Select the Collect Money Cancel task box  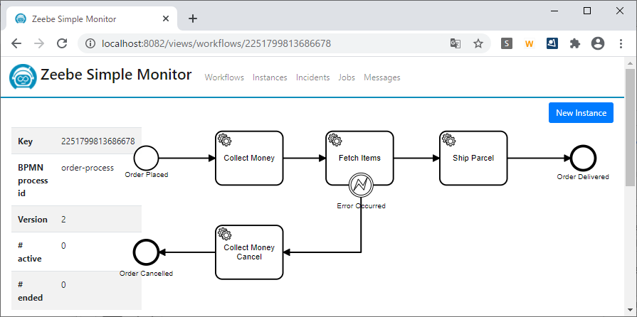(249, 252)
